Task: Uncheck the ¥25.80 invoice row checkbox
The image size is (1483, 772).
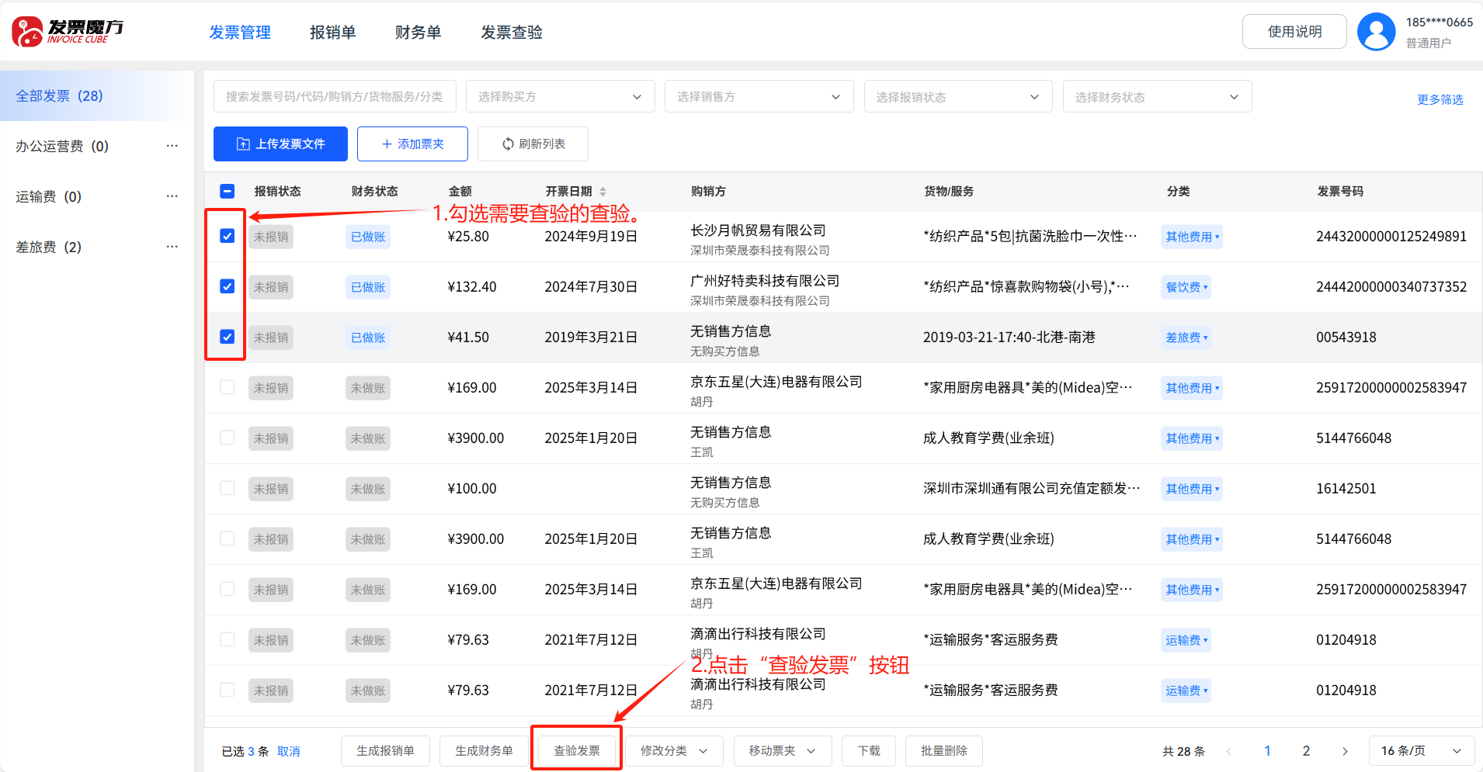Action: [x=227, y=236]
